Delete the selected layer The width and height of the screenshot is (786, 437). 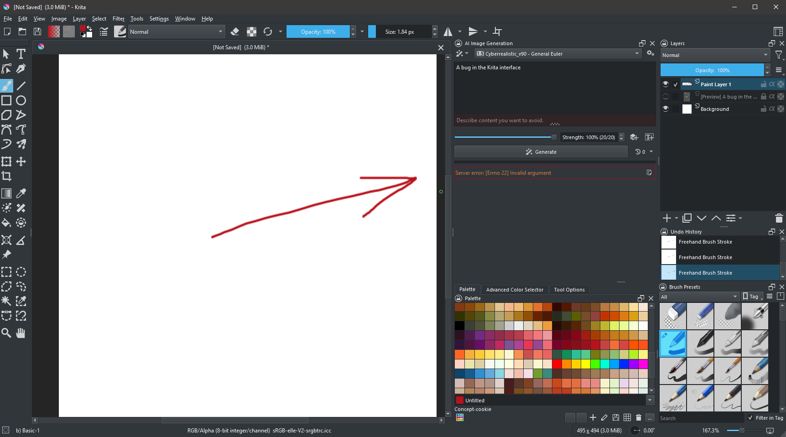779,218
